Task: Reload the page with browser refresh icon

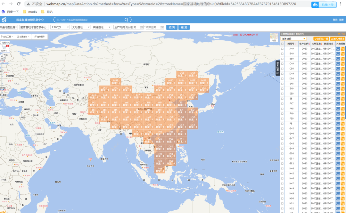Action: click(19, 4)
